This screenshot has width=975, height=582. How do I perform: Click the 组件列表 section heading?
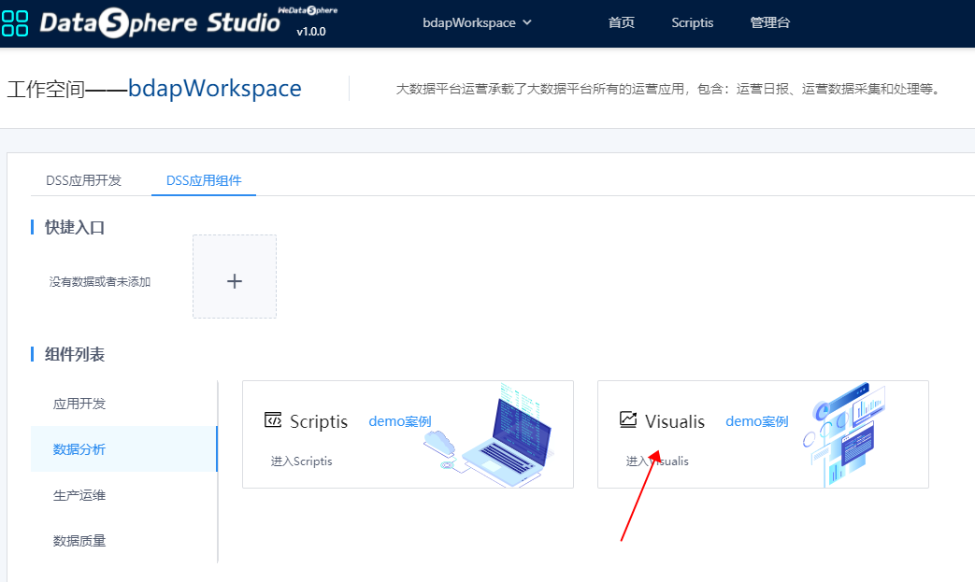[75, 355]
